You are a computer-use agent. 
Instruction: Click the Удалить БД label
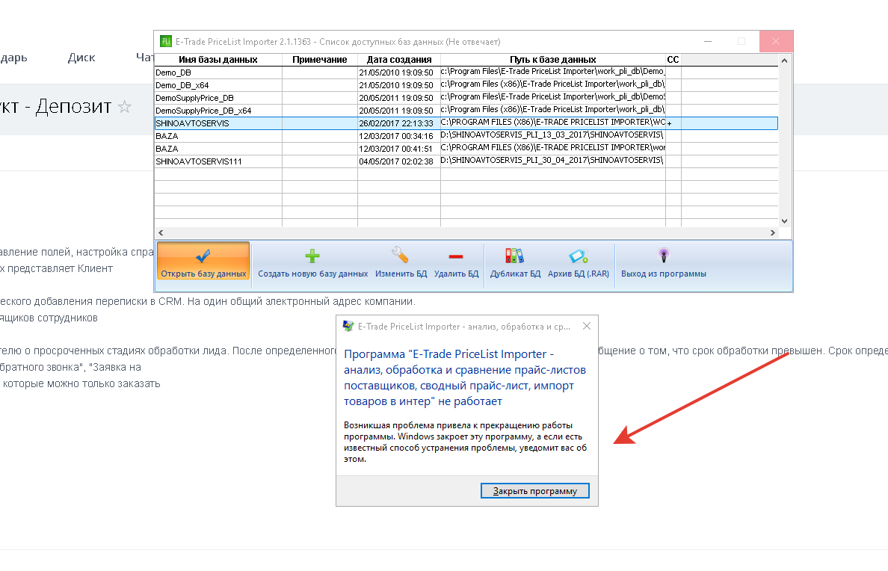click(x=457, y=274)
